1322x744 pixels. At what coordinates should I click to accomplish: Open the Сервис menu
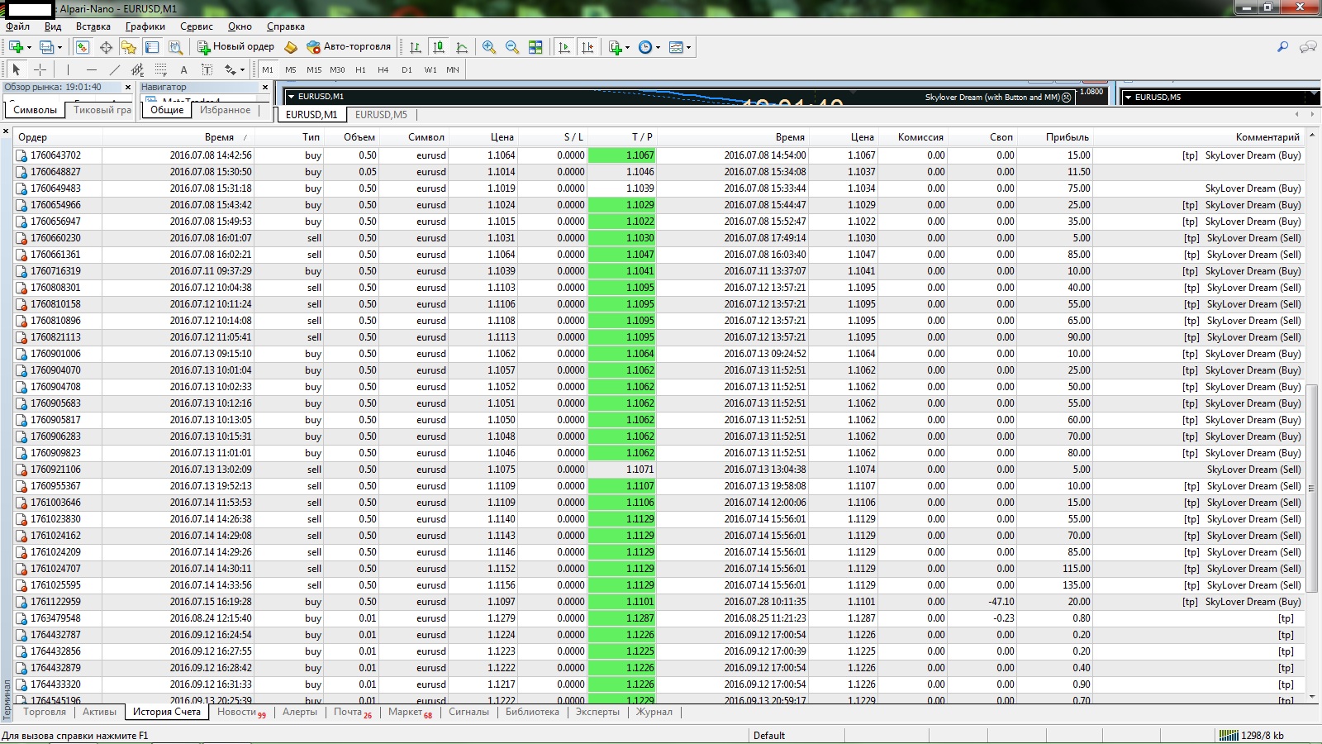coord(197,26)
